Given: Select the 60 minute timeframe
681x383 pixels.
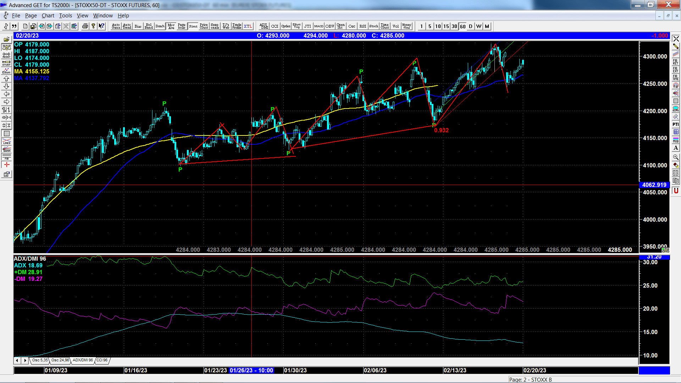Looking at the screenshot, I should click(x=463, y=26).
